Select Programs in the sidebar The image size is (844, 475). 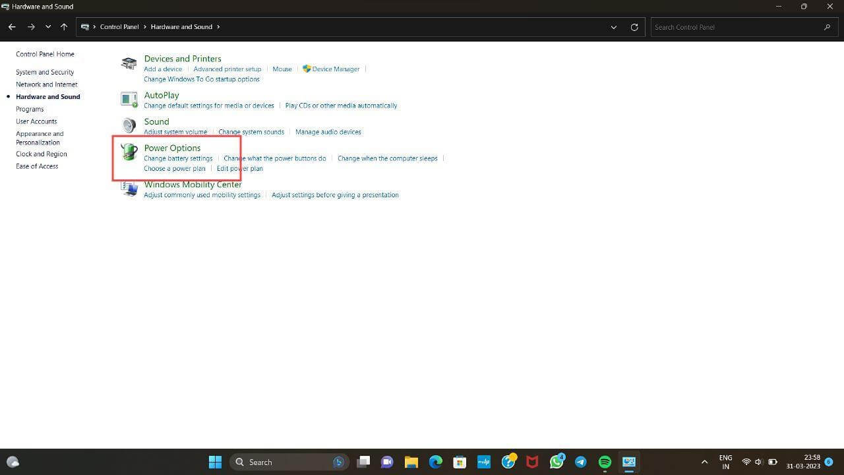pos(30,109)
